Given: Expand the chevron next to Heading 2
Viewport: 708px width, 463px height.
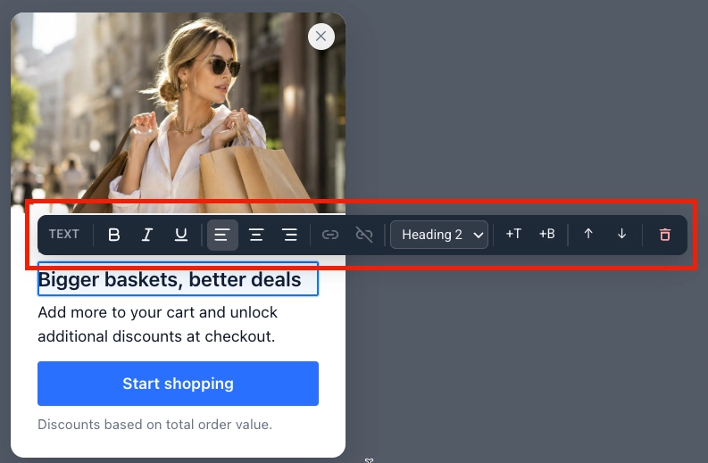Looking at the screenshot, I should tap(479, 236).
